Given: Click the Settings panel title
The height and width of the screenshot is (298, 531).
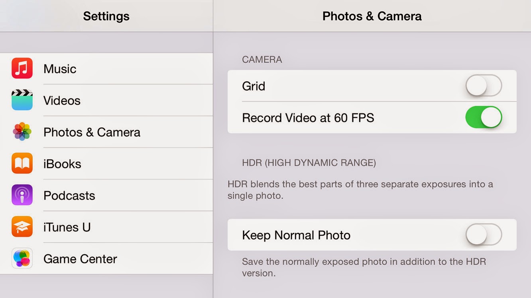Looking at the screenshot, I should pos(106,16).
